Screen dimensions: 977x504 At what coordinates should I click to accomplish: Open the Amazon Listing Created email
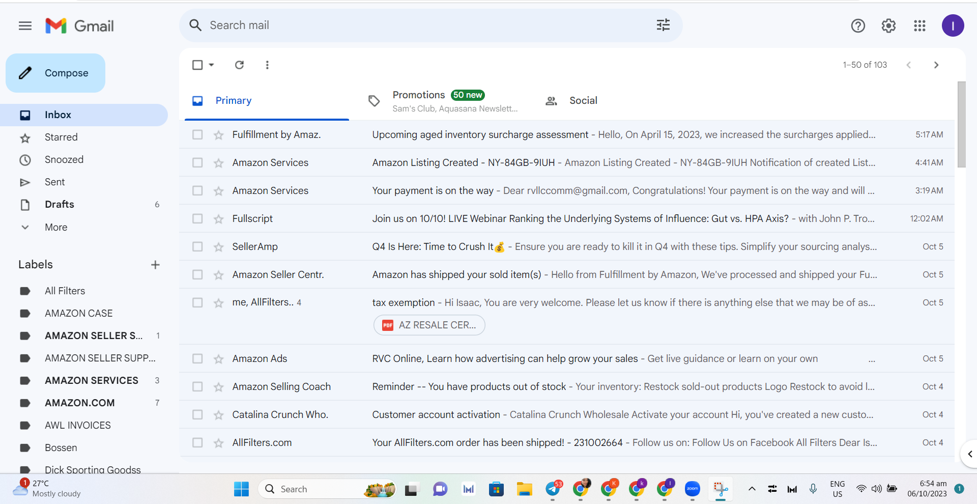[x=567, y=162]
